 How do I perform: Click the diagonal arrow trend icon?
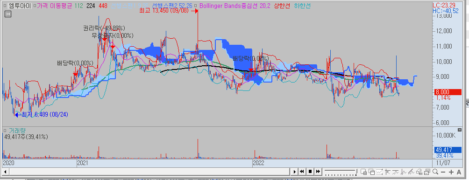click(388, 172)
